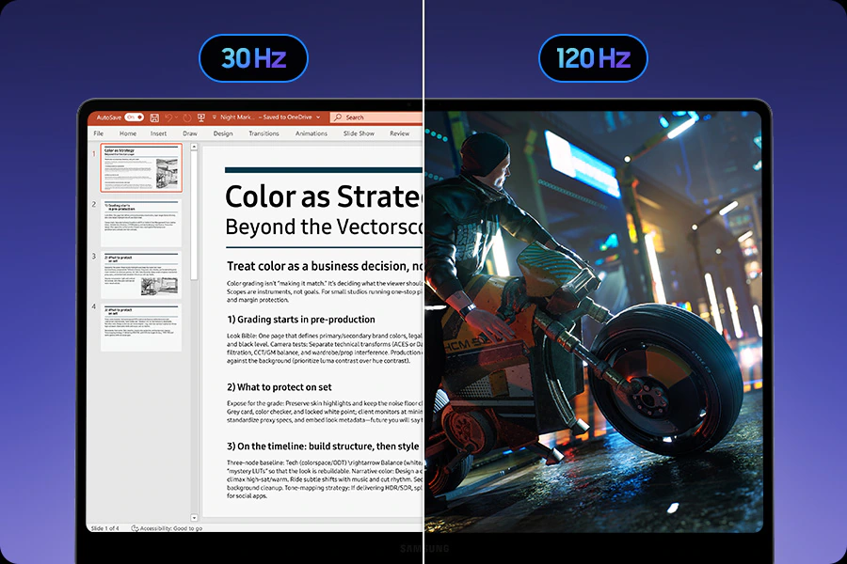Click the Undo arrow icon
Screen dimensions: 847x564
point(168,117)
